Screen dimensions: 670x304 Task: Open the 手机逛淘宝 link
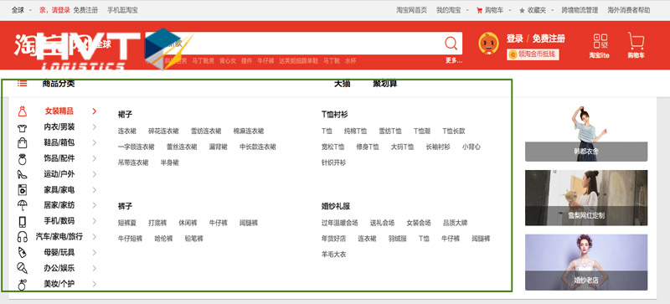point(122,10)
